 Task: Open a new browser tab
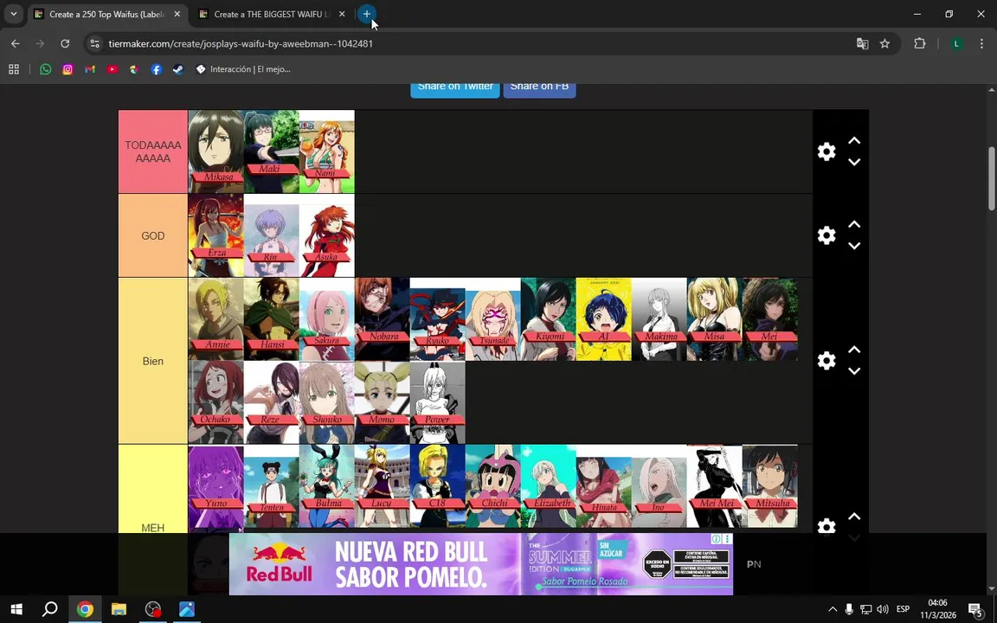pos(366,14)
